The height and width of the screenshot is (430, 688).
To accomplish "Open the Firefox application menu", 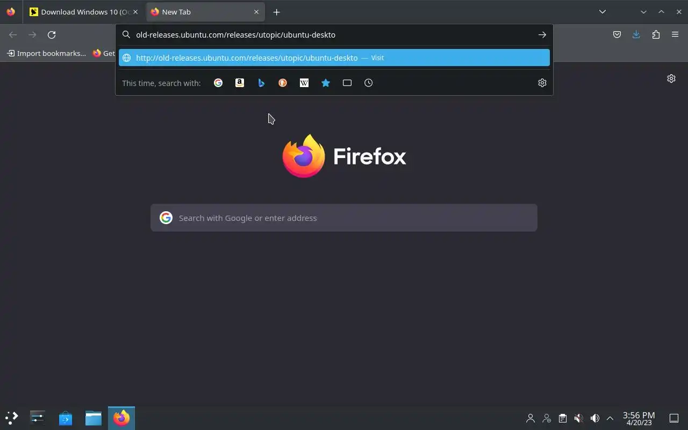I will point(675,34).
